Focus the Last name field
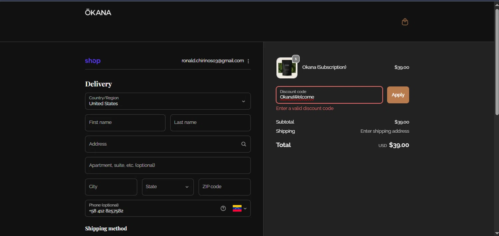Viewport: 499px width, 236px height. [210, 123]
